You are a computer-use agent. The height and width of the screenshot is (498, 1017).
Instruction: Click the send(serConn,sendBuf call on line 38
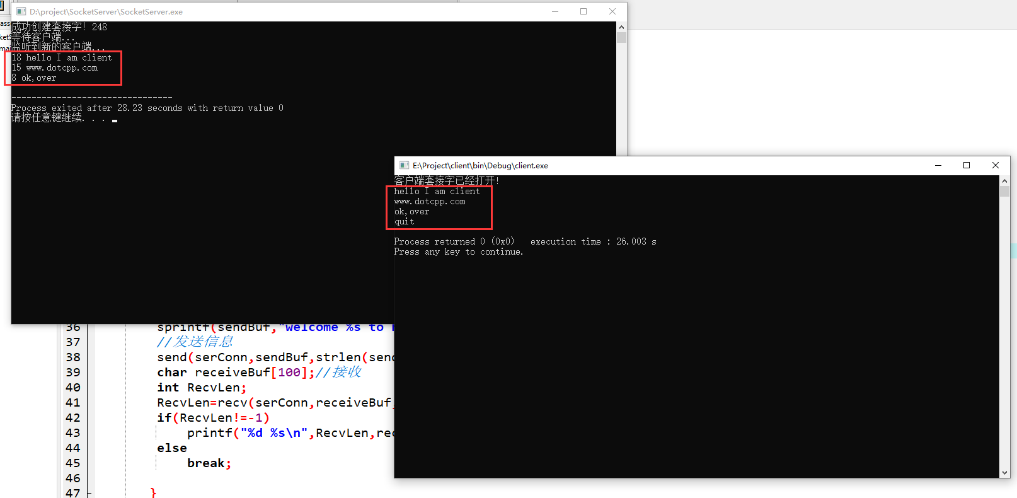point(275,357)
